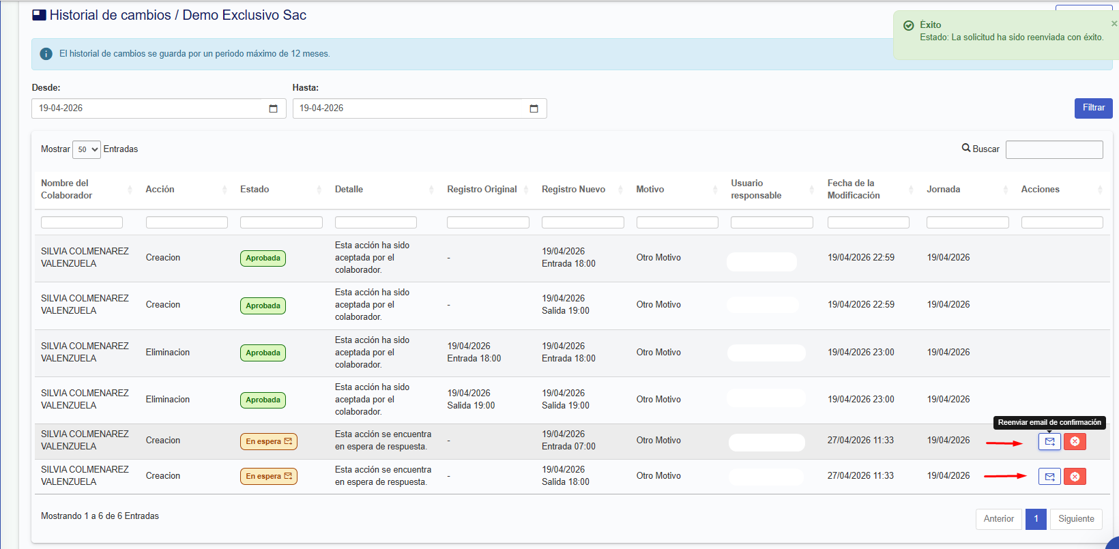Open the Mostrar entries count dropdown
This screenshot has width=1119, height=549.
87,149
